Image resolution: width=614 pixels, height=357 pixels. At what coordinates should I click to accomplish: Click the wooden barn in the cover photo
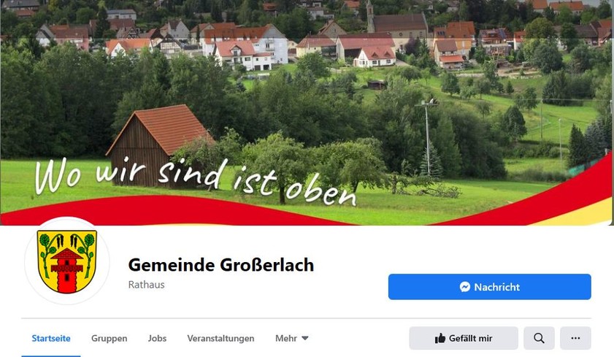tap(158, 146)
